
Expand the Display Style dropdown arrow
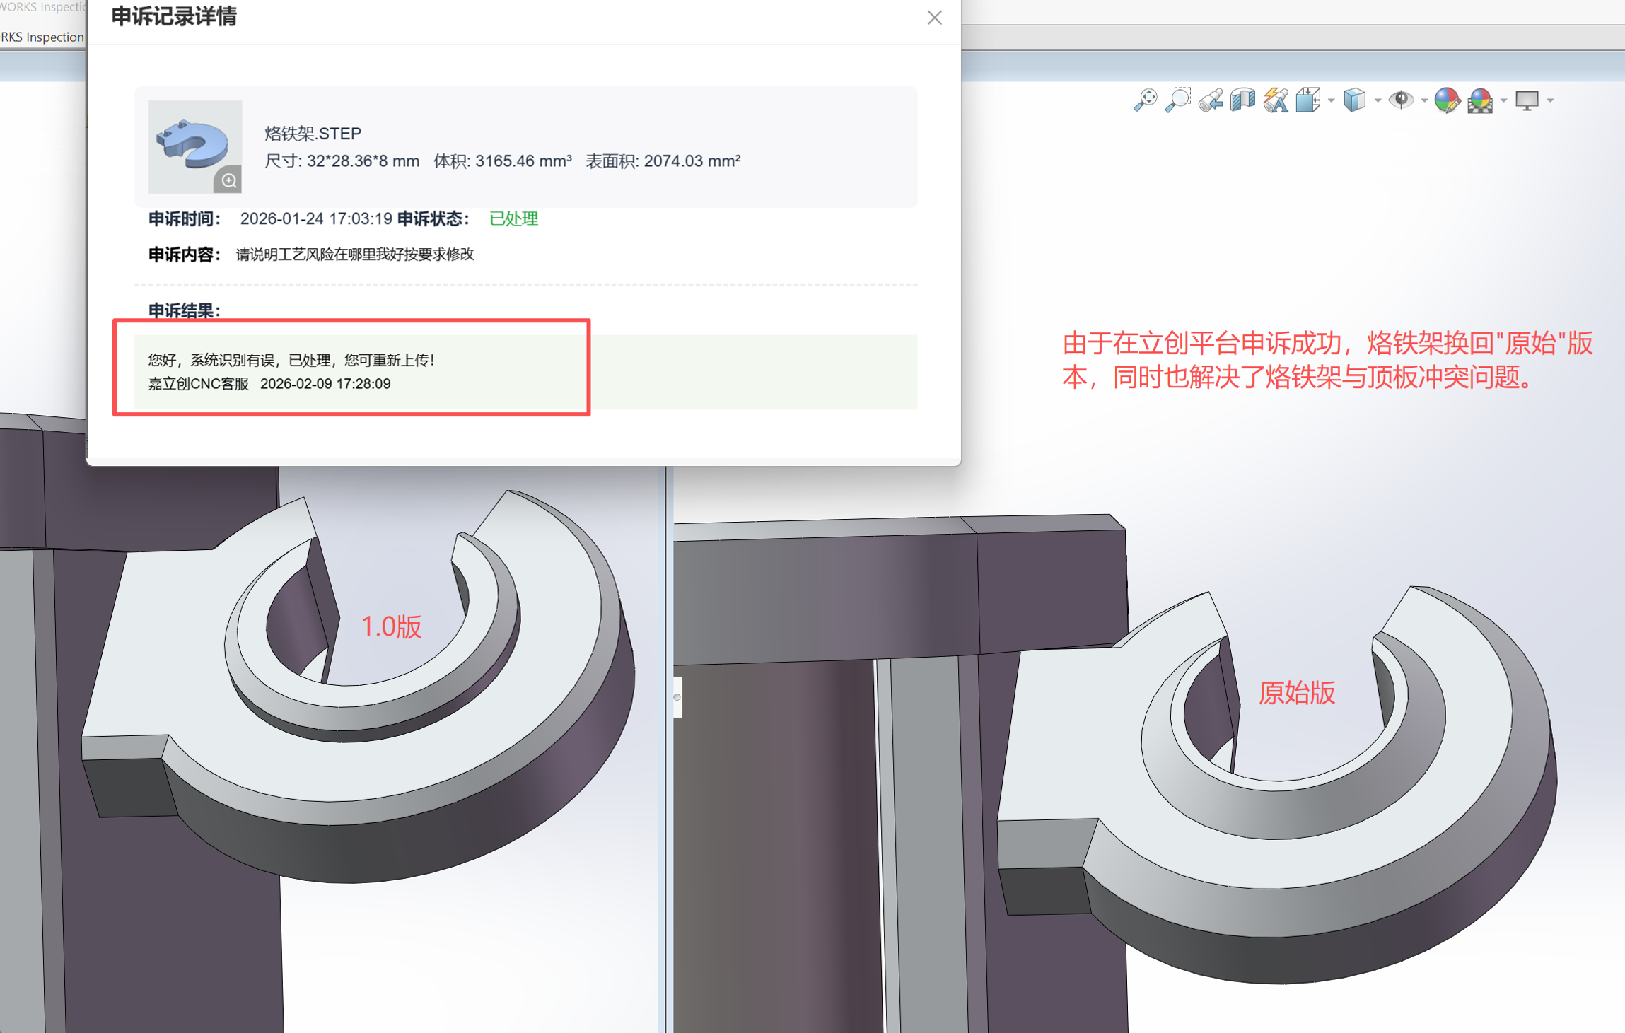(x=1378, y=101)
